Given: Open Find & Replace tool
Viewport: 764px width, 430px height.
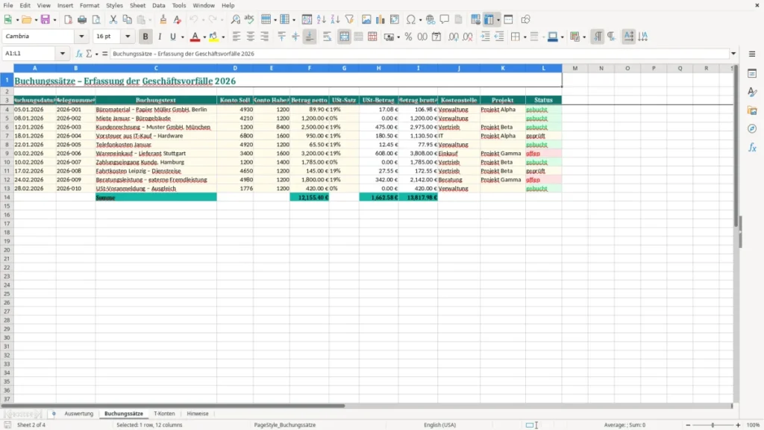Looking at the screenshot, I should [235, 19].
